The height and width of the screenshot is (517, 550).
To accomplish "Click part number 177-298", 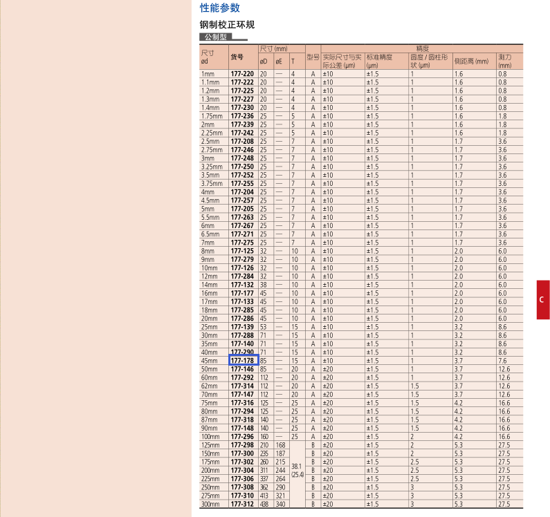I will coord(242,445).
